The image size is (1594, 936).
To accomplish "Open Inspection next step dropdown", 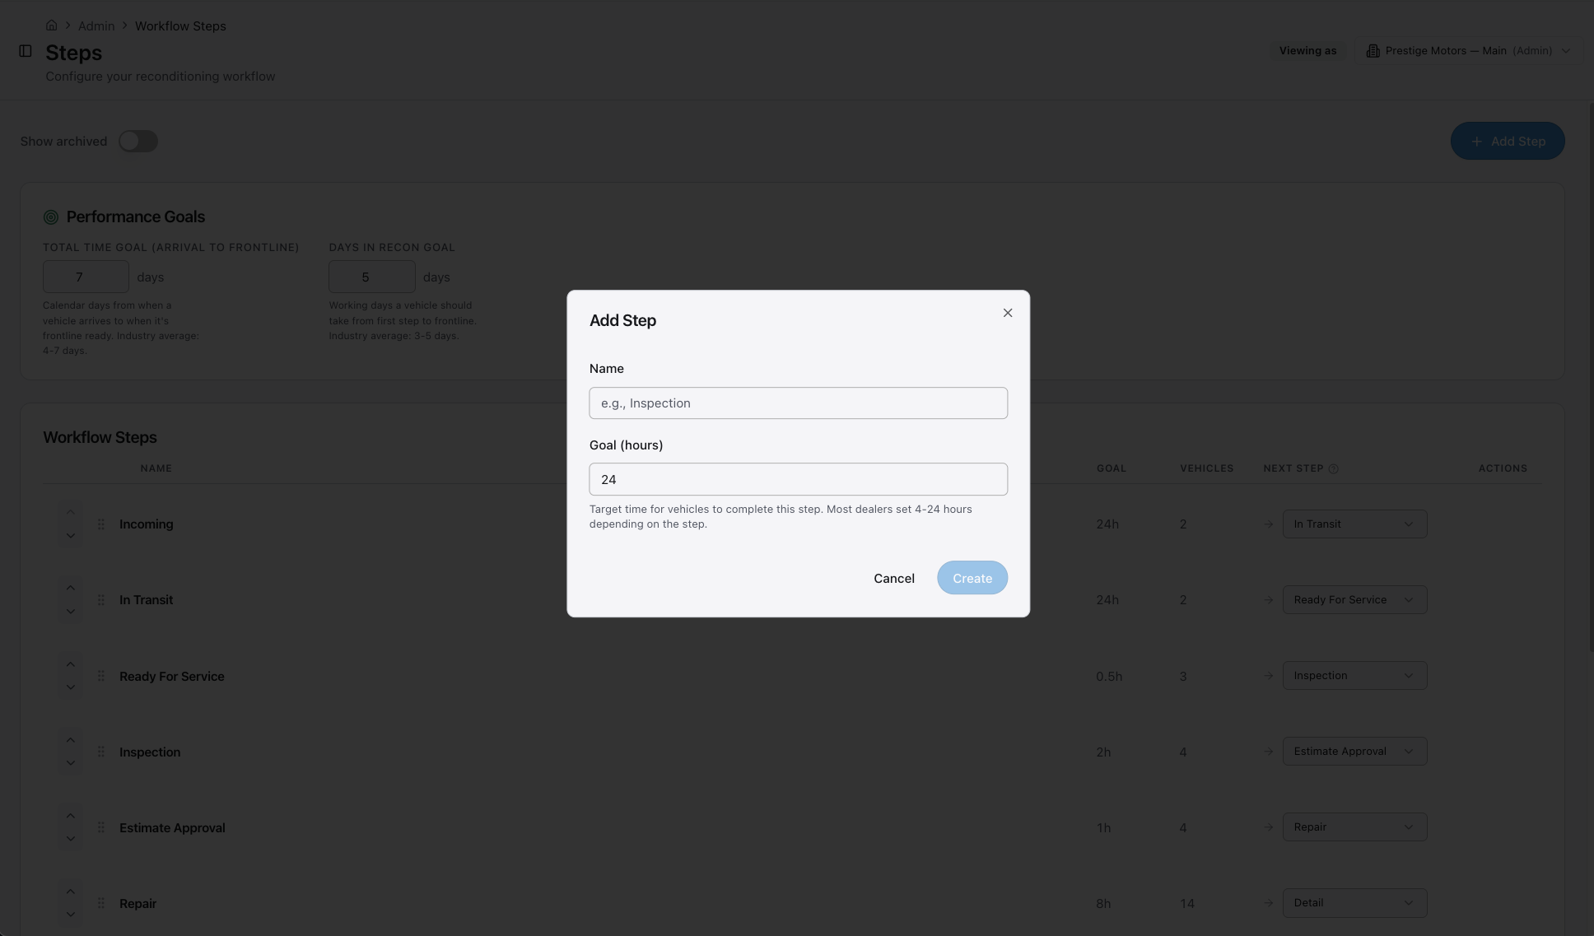I will click(1354, 752).
